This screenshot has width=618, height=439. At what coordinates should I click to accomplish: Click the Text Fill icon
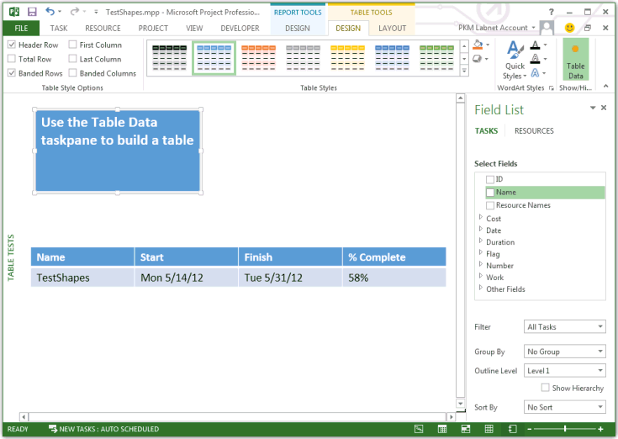pyautogui.click(x=535, y=45)
